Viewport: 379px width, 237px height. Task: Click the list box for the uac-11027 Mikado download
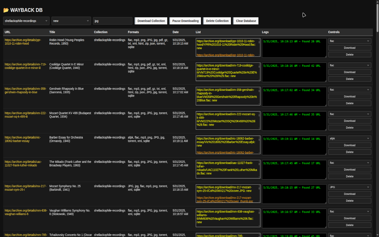point(228,169)
